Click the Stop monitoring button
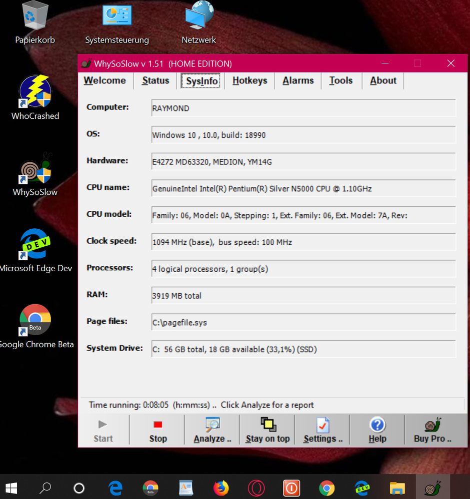The image size is (470, 499). [157, 430]
